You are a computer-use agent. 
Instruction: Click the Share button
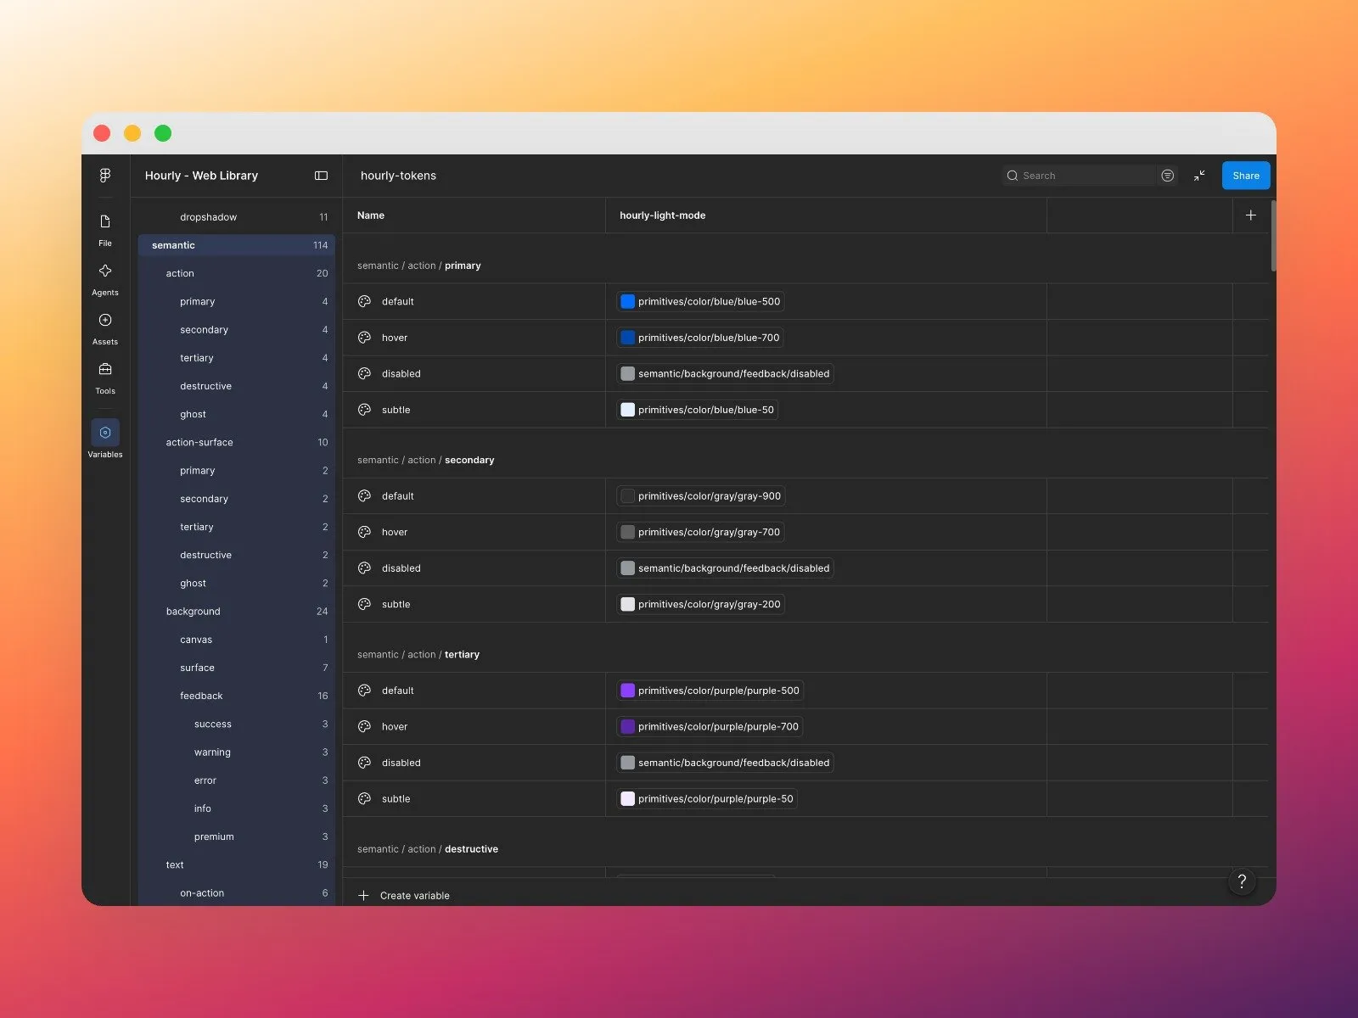coord(1246,176)
